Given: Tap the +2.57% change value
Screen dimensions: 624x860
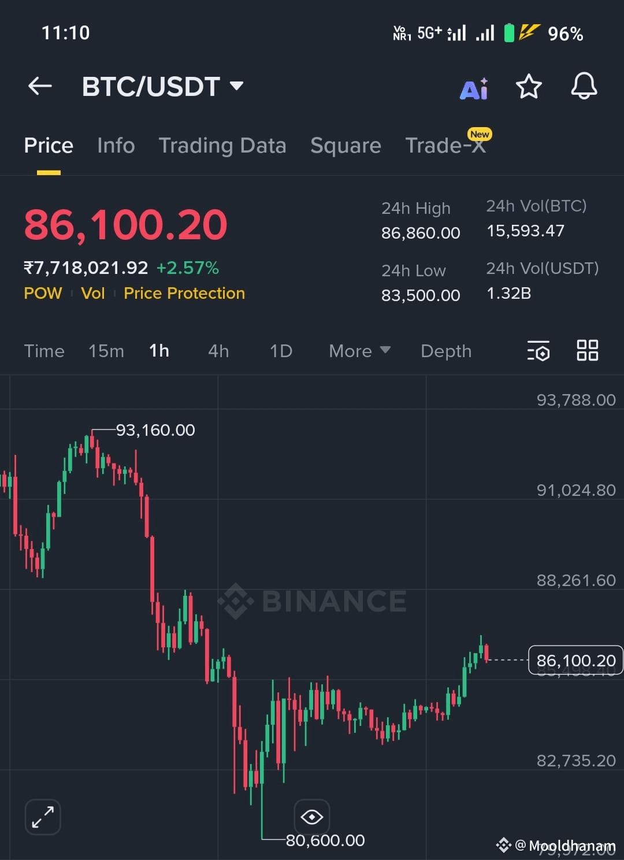Looking at the screenshot, I should click(188, 268).
